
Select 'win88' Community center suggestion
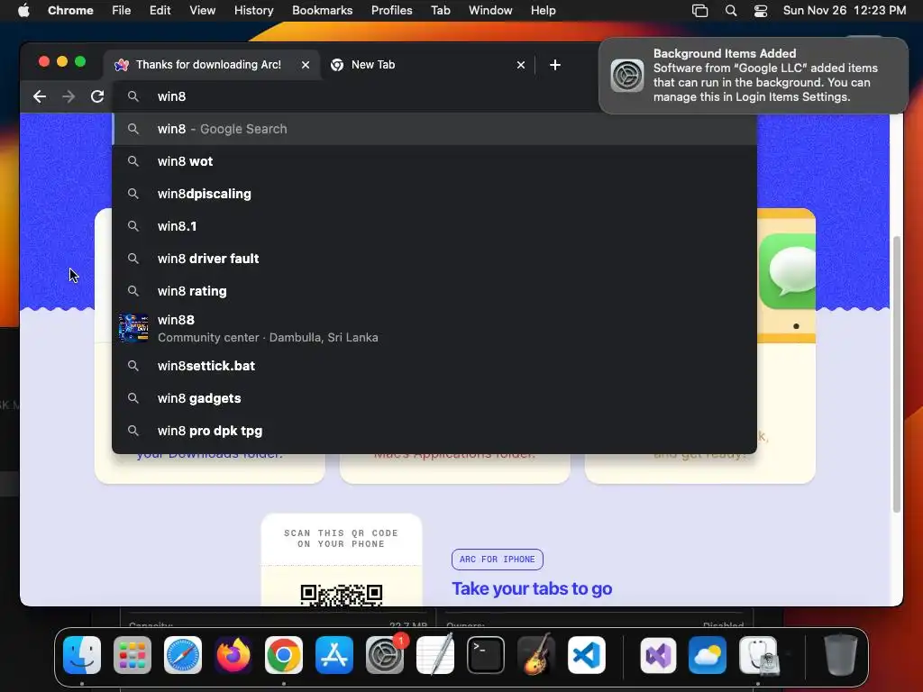coord(434,328)
